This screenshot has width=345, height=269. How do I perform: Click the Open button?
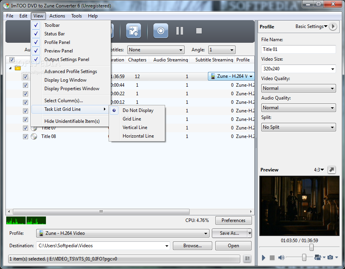pos(234,246)
